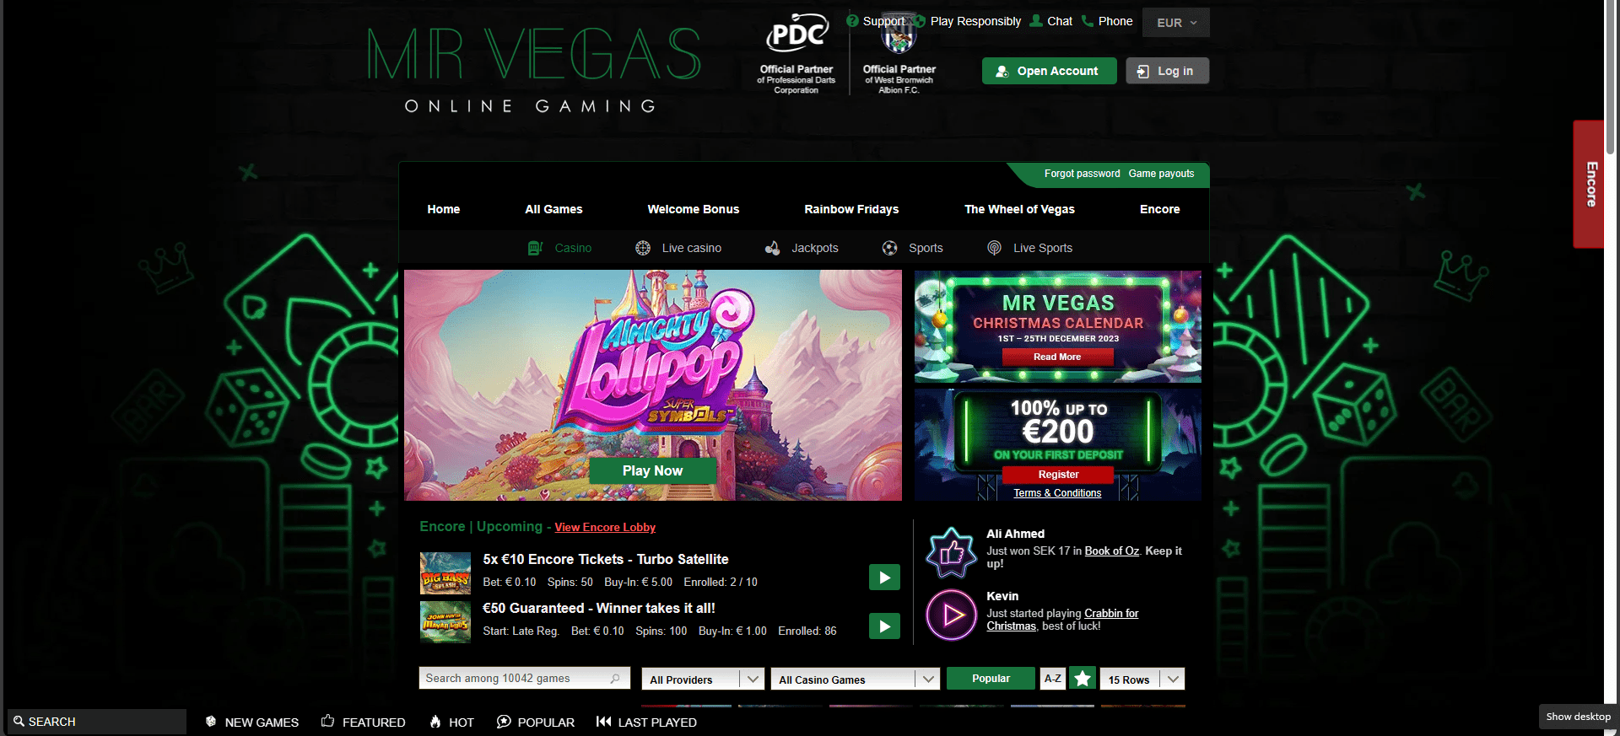1620x736 pixels.
Task: Click the Featured thumbs-up icon
Action: (328, 721)
